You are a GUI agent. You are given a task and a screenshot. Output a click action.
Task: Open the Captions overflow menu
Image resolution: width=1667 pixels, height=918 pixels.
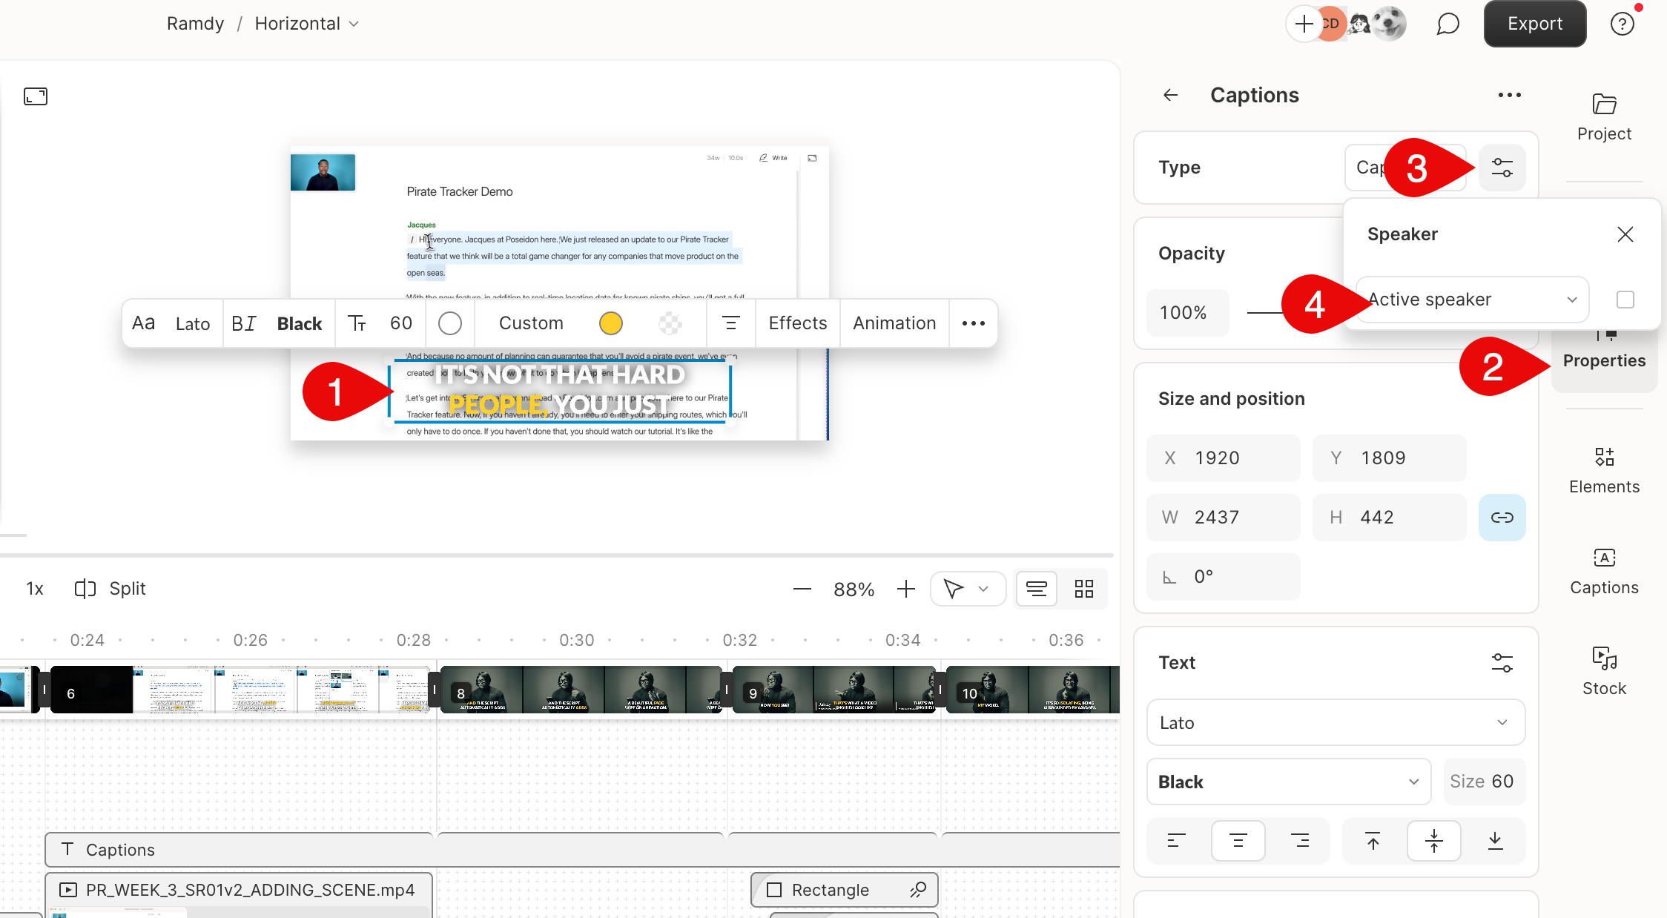click(x=1509, y=95)
